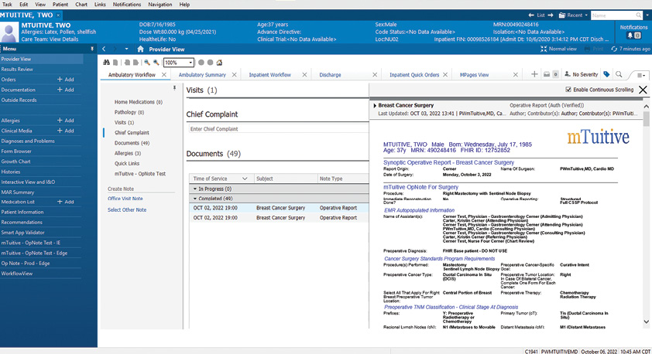
Task: Click the pin icon on workflow sidebar
Action: pyautogui.click(x=174, y=88)
